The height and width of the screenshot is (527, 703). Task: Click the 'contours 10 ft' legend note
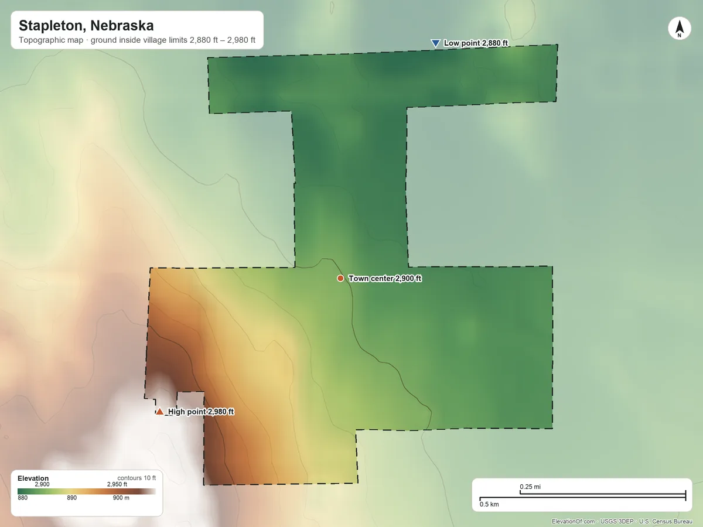(x=136, y=478)
